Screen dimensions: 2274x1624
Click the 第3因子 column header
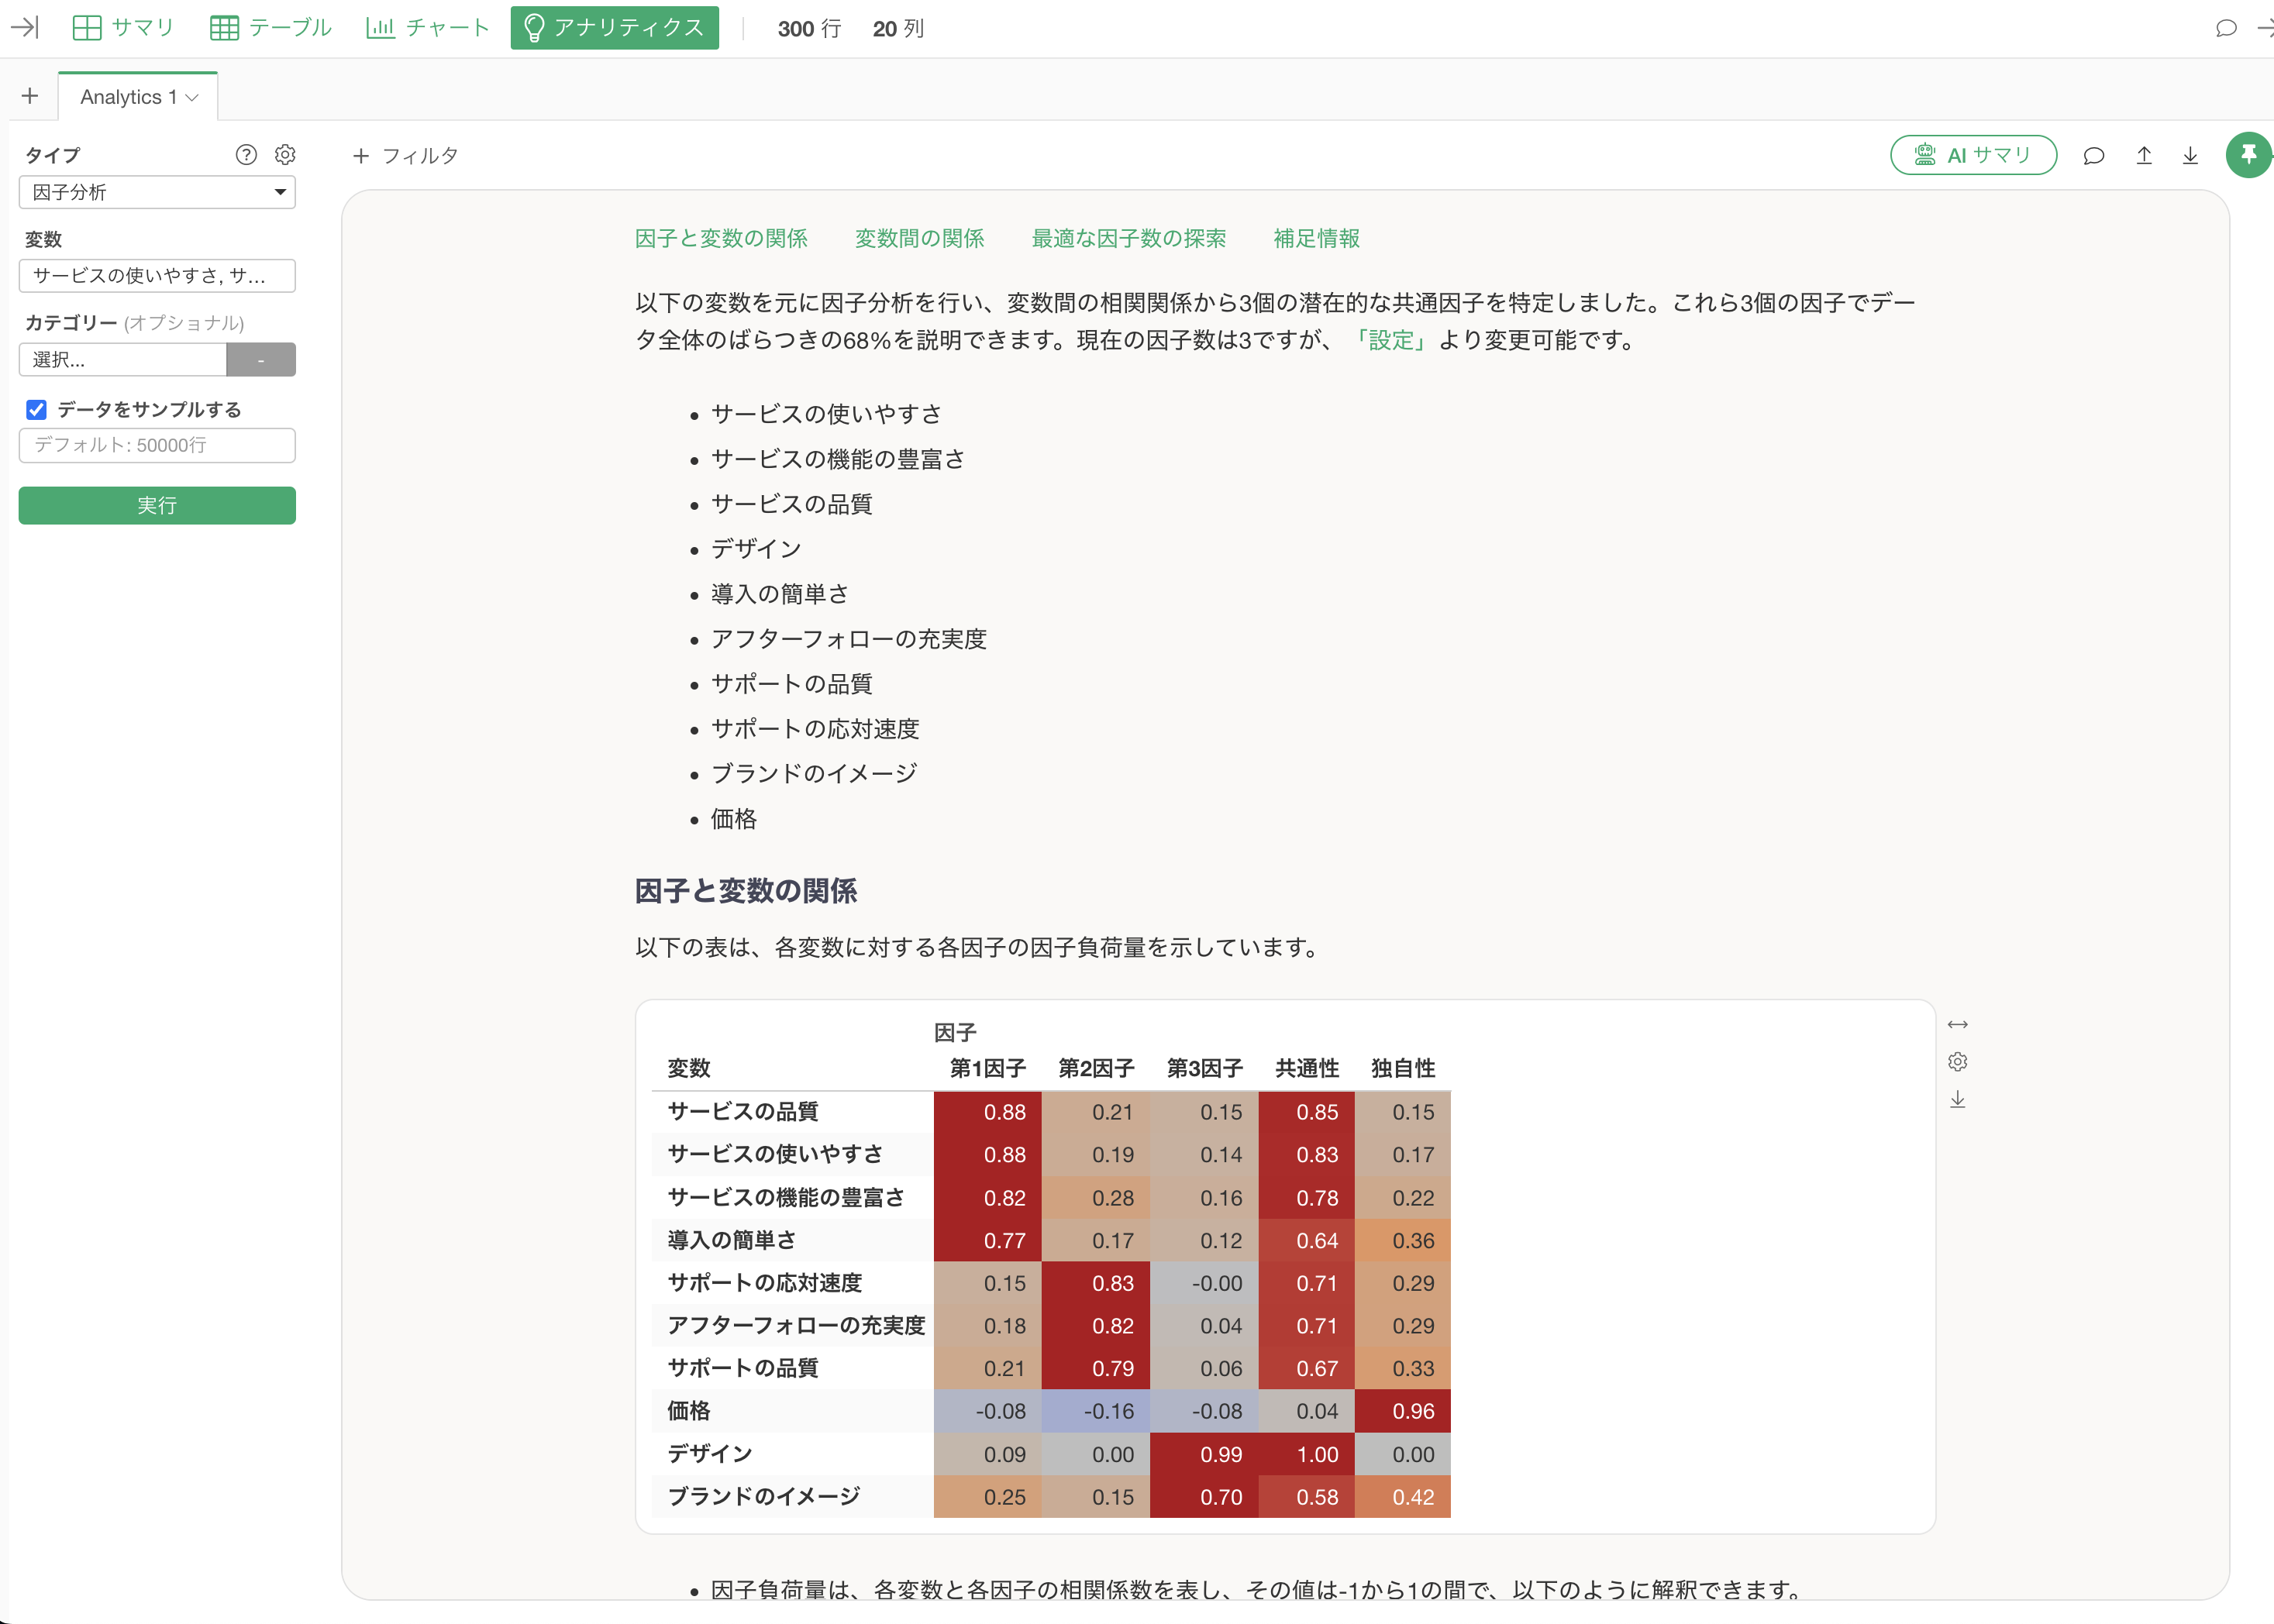(1204, 1068)
